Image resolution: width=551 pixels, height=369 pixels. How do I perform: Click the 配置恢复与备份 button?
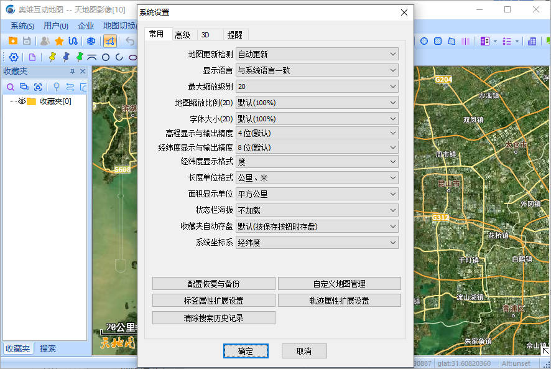pyautogui.click(x=213, y=284)
